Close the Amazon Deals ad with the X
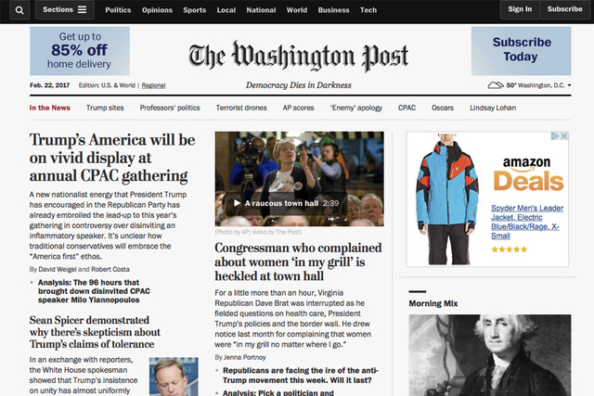 click(564, 136)
